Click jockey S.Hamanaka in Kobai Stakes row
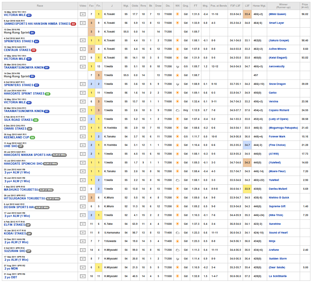311x283 pixels. tap(112, 233)
